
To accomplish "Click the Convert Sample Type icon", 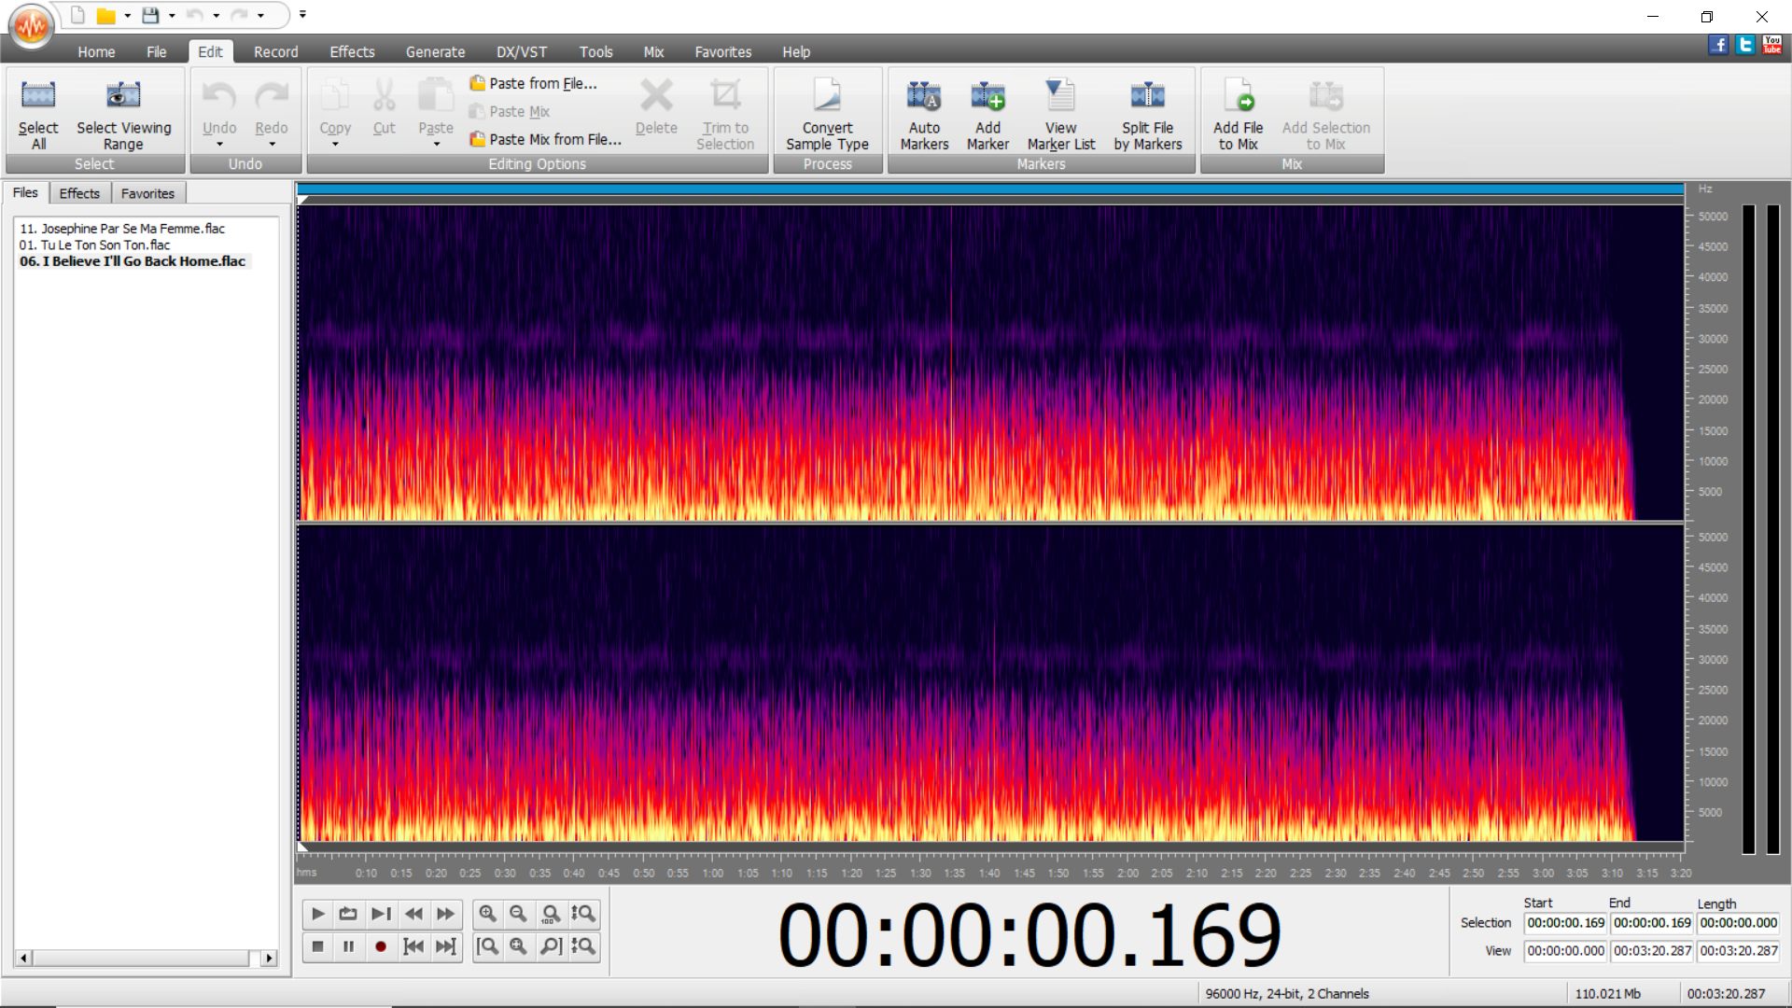I will tap(827, 96).
